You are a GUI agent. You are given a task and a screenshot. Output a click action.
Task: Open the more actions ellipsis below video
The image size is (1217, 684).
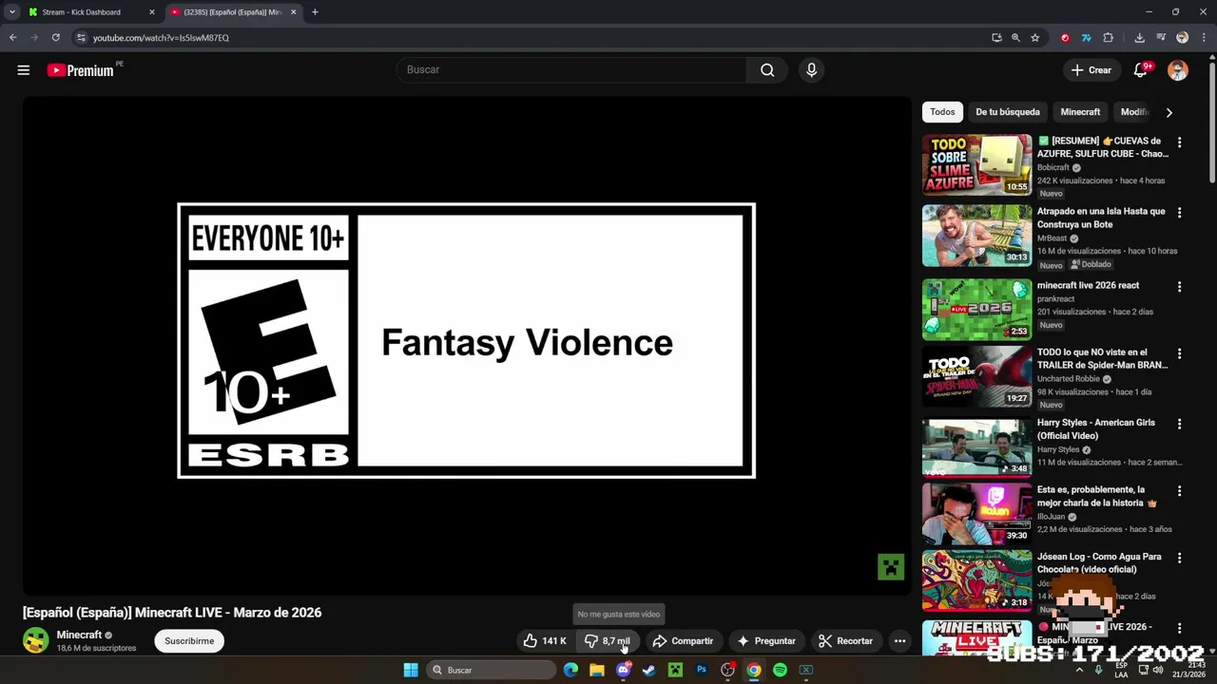click(899, 641)
